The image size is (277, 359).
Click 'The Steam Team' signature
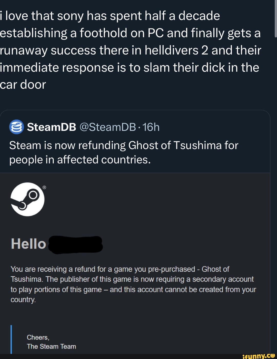[52, 346]
